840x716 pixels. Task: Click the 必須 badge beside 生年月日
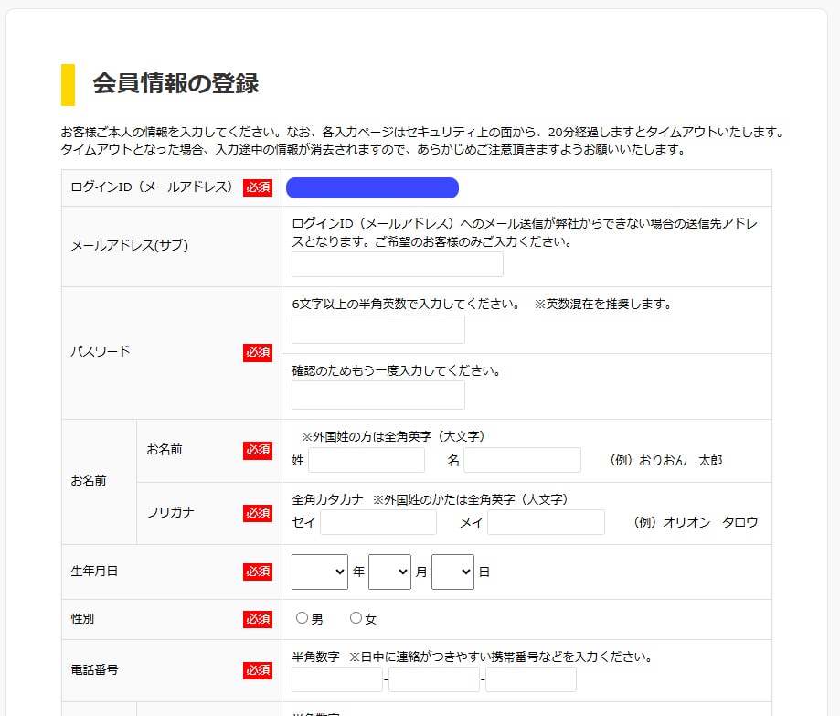pos(258,572)
